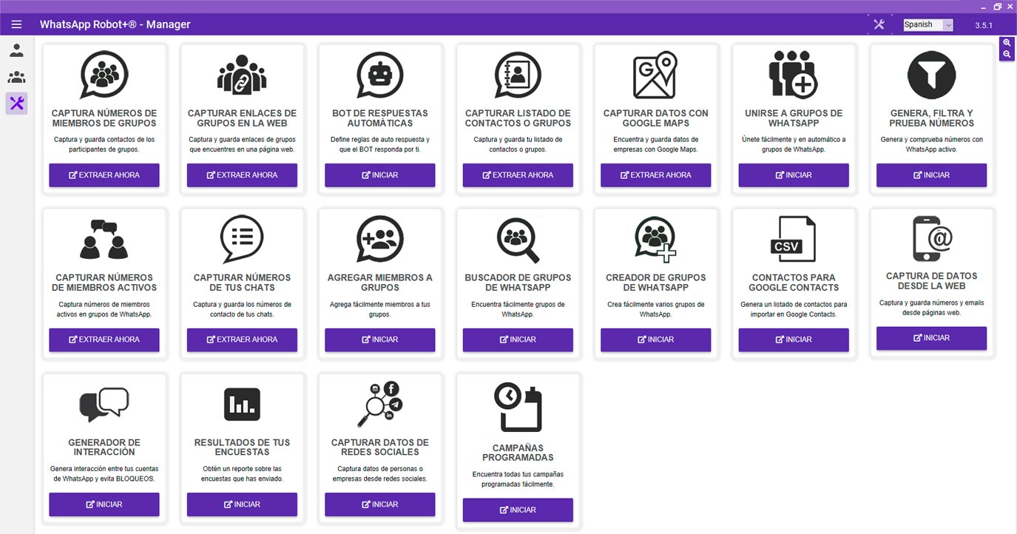Click the 'CAPTURAR DATOS CON GOOGLE MAPS' title
The image size is (1017, 534).
click(655, 118)
